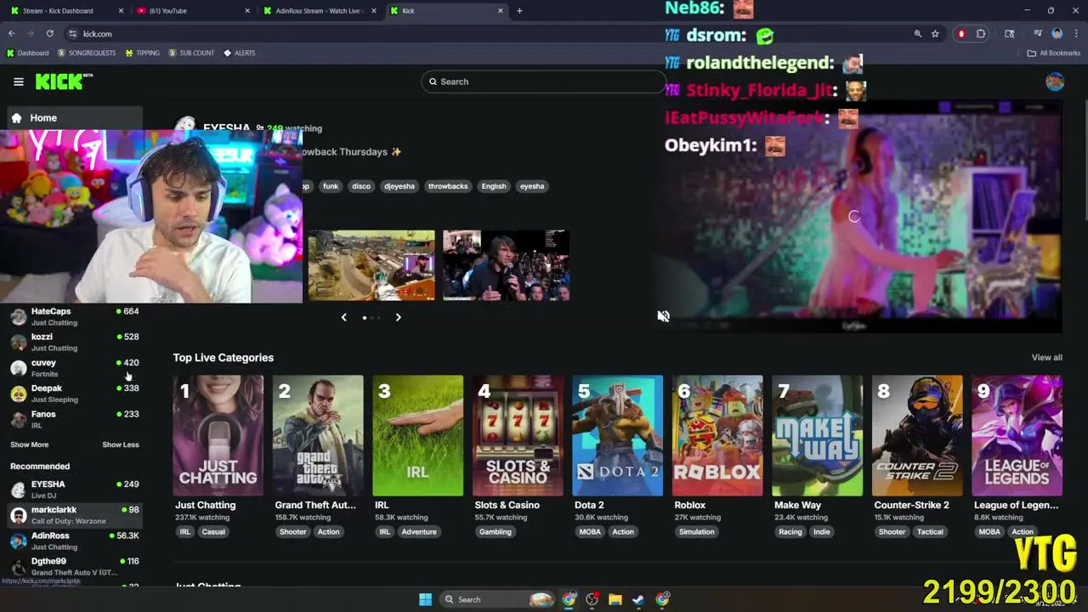Close the AdinRoss Stream tab

click(x=373, y=11)
